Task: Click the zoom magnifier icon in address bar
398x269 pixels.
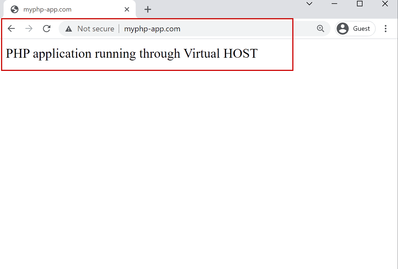Action: coord(320,29)
